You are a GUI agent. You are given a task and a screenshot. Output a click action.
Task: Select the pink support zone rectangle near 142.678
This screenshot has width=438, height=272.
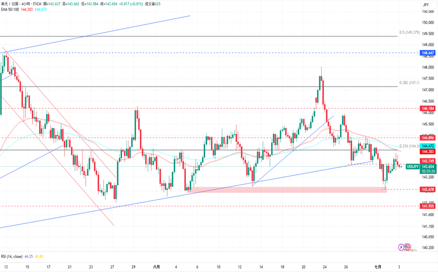tap(288, 190)
